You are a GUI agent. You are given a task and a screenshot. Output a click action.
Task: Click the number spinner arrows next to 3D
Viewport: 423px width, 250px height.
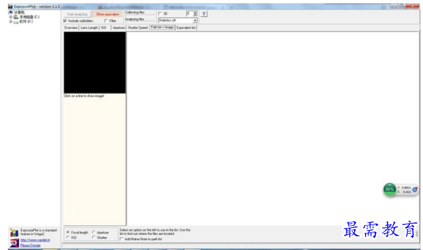(x=195, y=14)
